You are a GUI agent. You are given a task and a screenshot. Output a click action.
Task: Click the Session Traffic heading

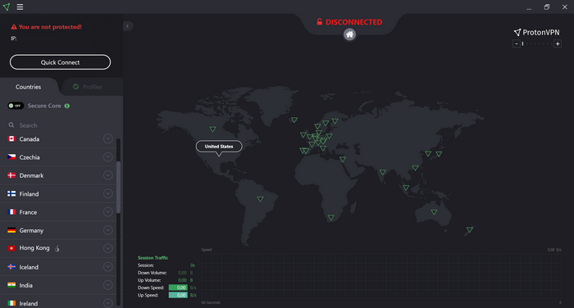point(153,257)
